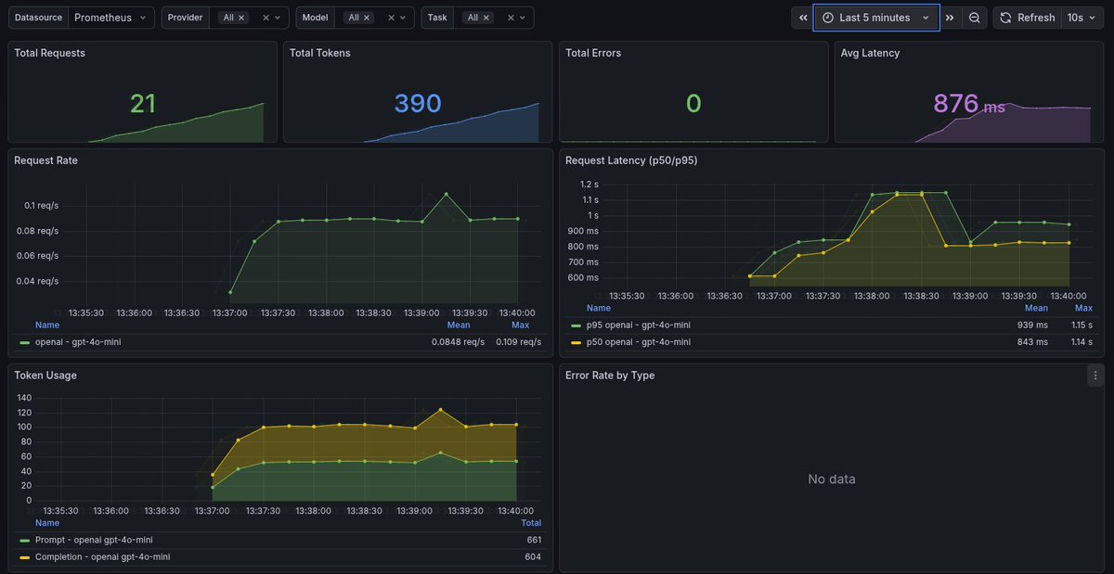Image resolution: width=1114 pixels, height=574 pixels.
Task: Clear the Model filter selection
Action: (392, 18)
